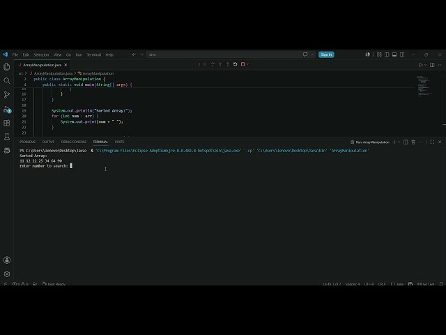Screen dimensions: 446x335
Task: Open the Testing flask view
Action: click(x=7, y=137)
